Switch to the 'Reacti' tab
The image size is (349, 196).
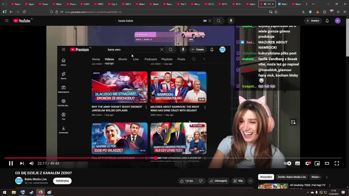296,4
